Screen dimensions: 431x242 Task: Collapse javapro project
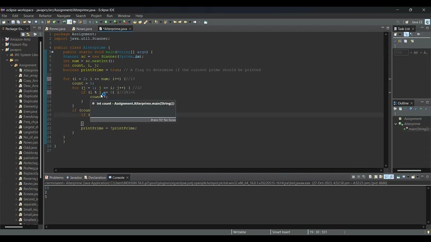tap(3, 50)
